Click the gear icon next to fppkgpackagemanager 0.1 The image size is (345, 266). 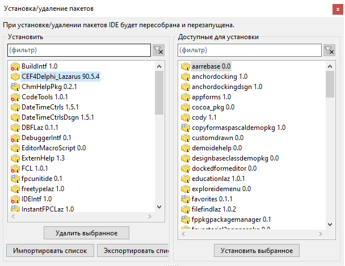186,219
